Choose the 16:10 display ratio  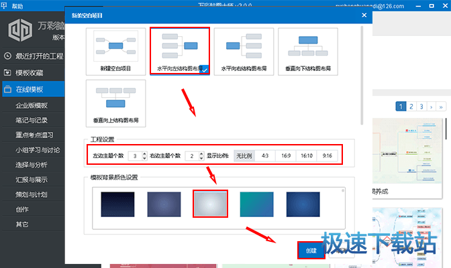pos(307,155)
